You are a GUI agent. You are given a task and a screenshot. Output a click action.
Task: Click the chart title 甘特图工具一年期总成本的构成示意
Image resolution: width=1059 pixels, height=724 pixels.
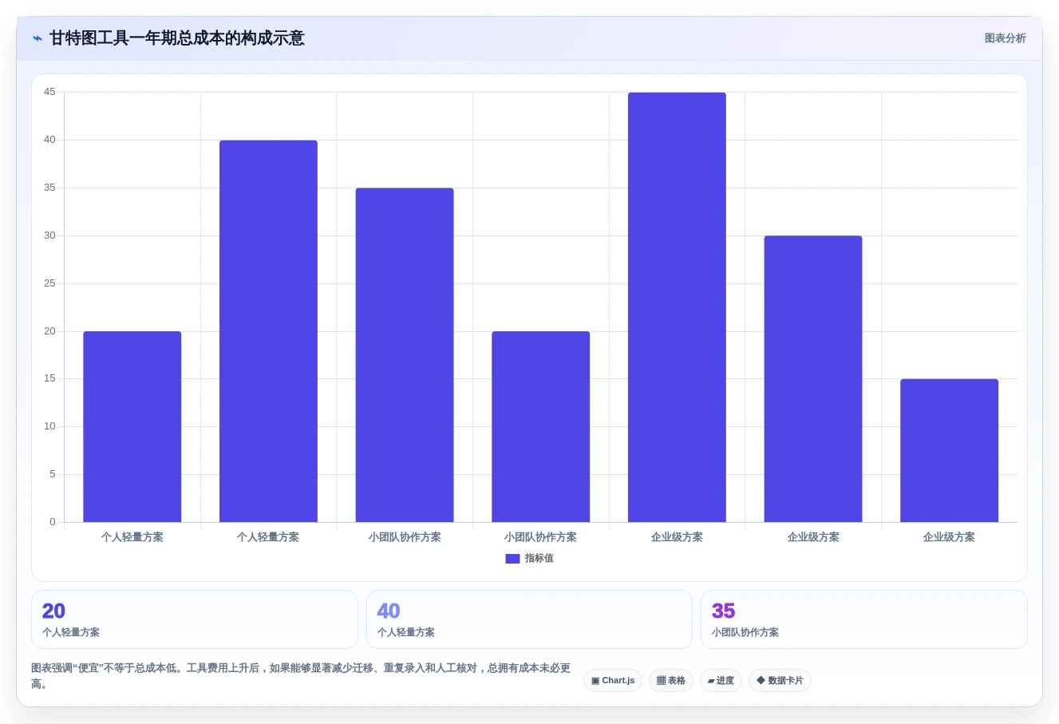(177, 38)
